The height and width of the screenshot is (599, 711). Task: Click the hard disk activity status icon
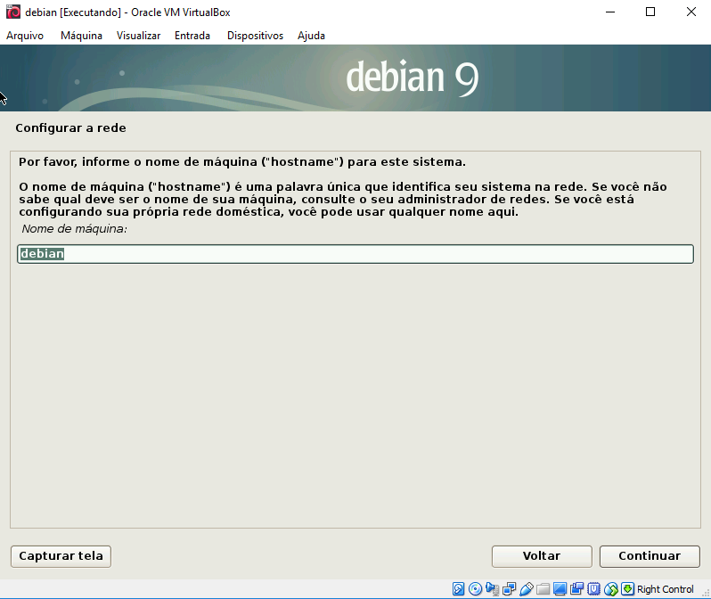(x=458, y=589)
